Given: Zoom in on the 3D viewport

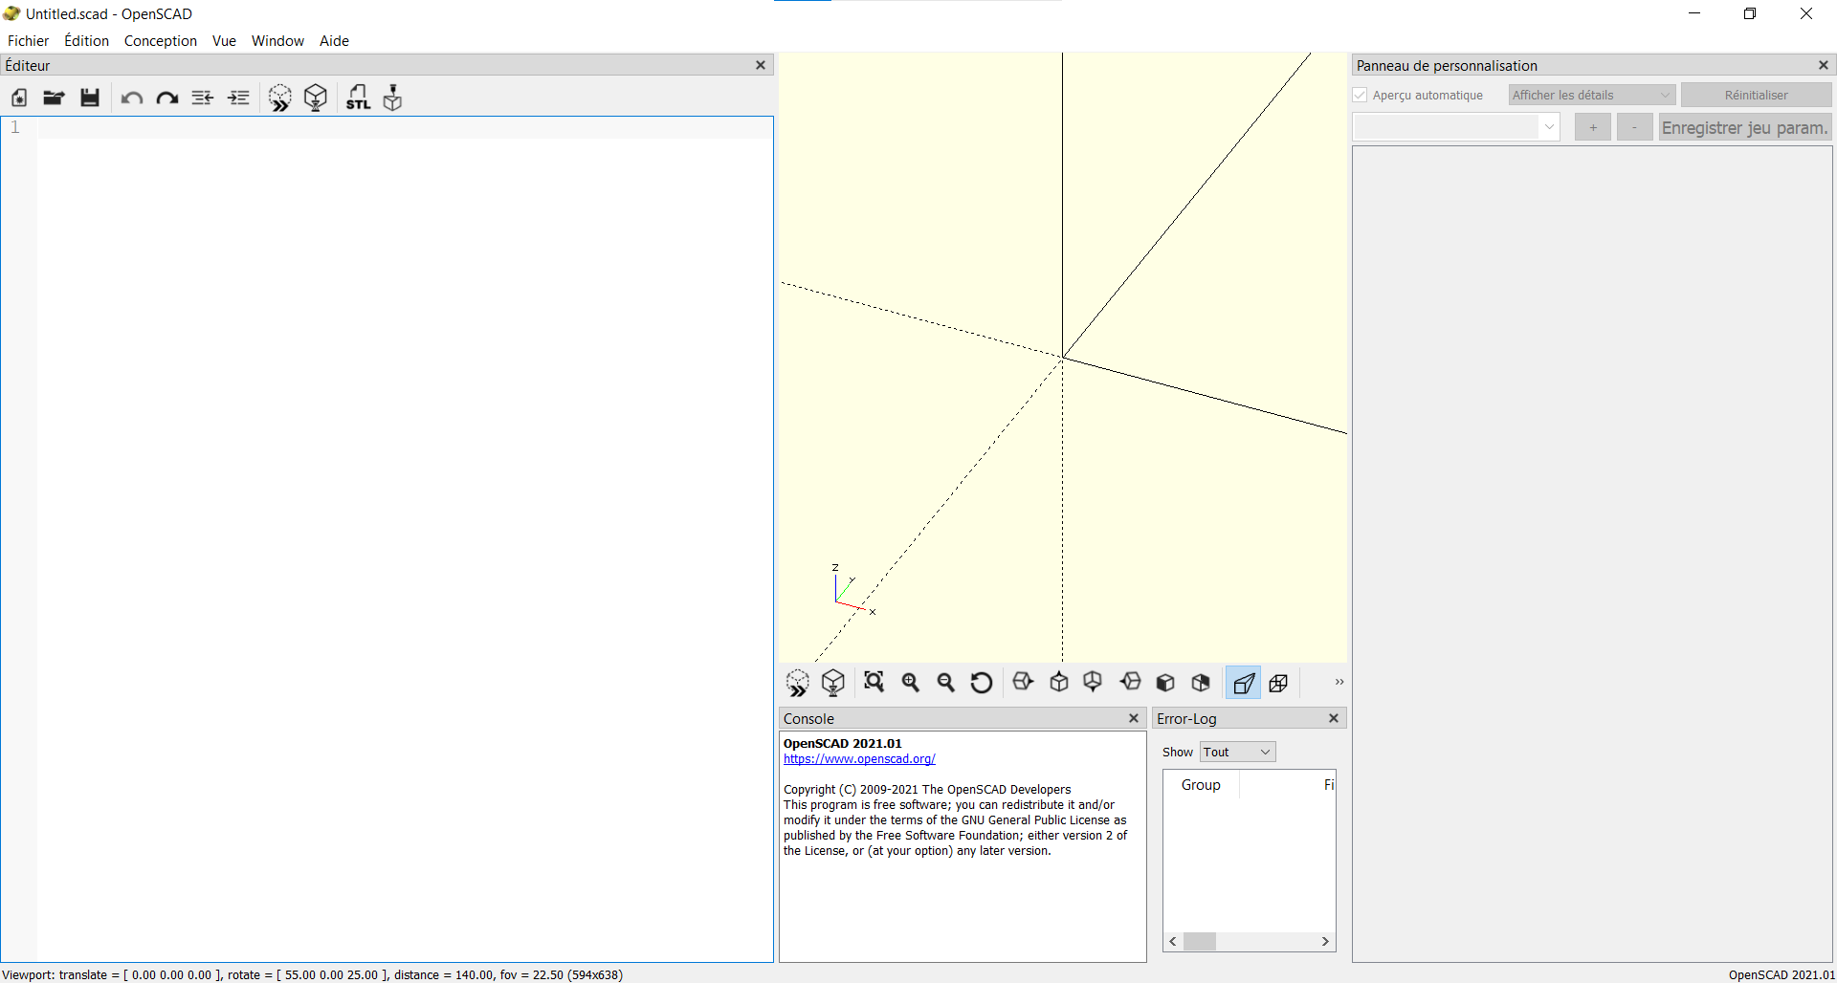Looking at the screenshot, I should [910, 683].
